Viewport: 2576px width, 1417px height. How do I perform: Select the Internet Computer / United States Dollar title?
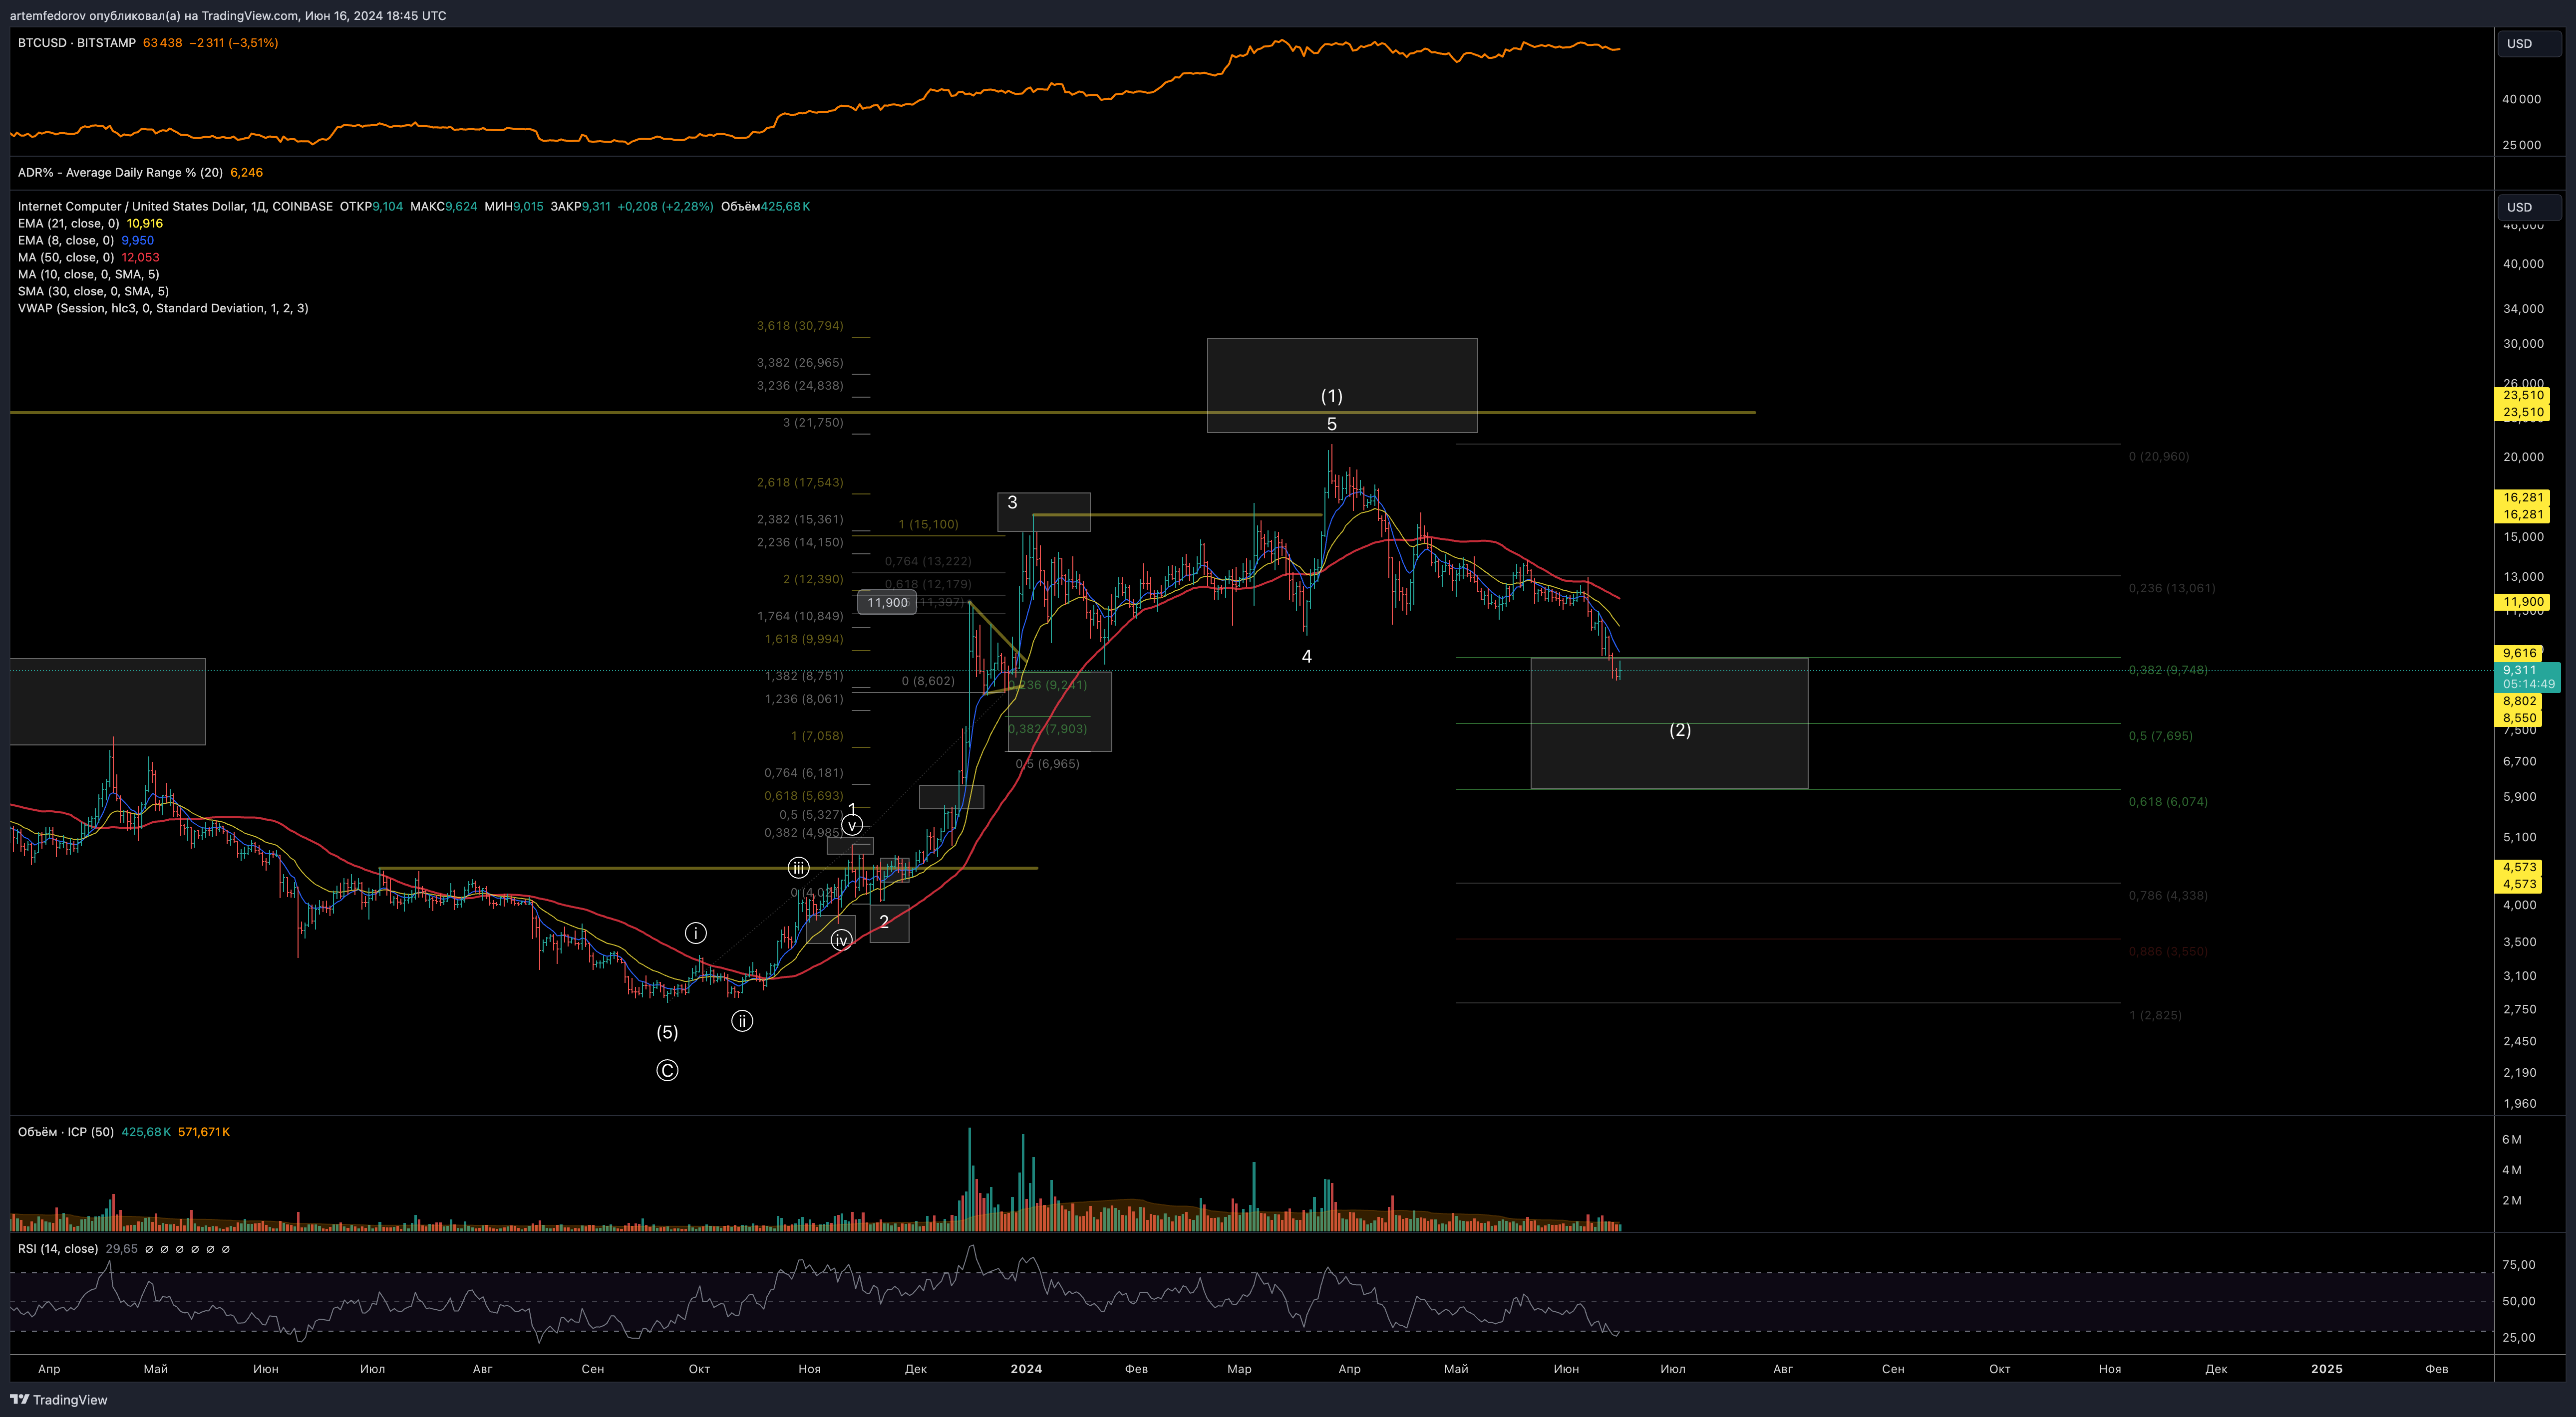(175, 207)
